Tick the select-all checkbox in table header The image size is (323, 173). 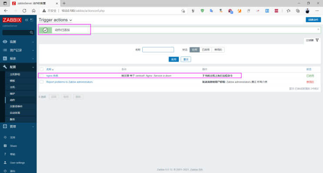[42, 69]
